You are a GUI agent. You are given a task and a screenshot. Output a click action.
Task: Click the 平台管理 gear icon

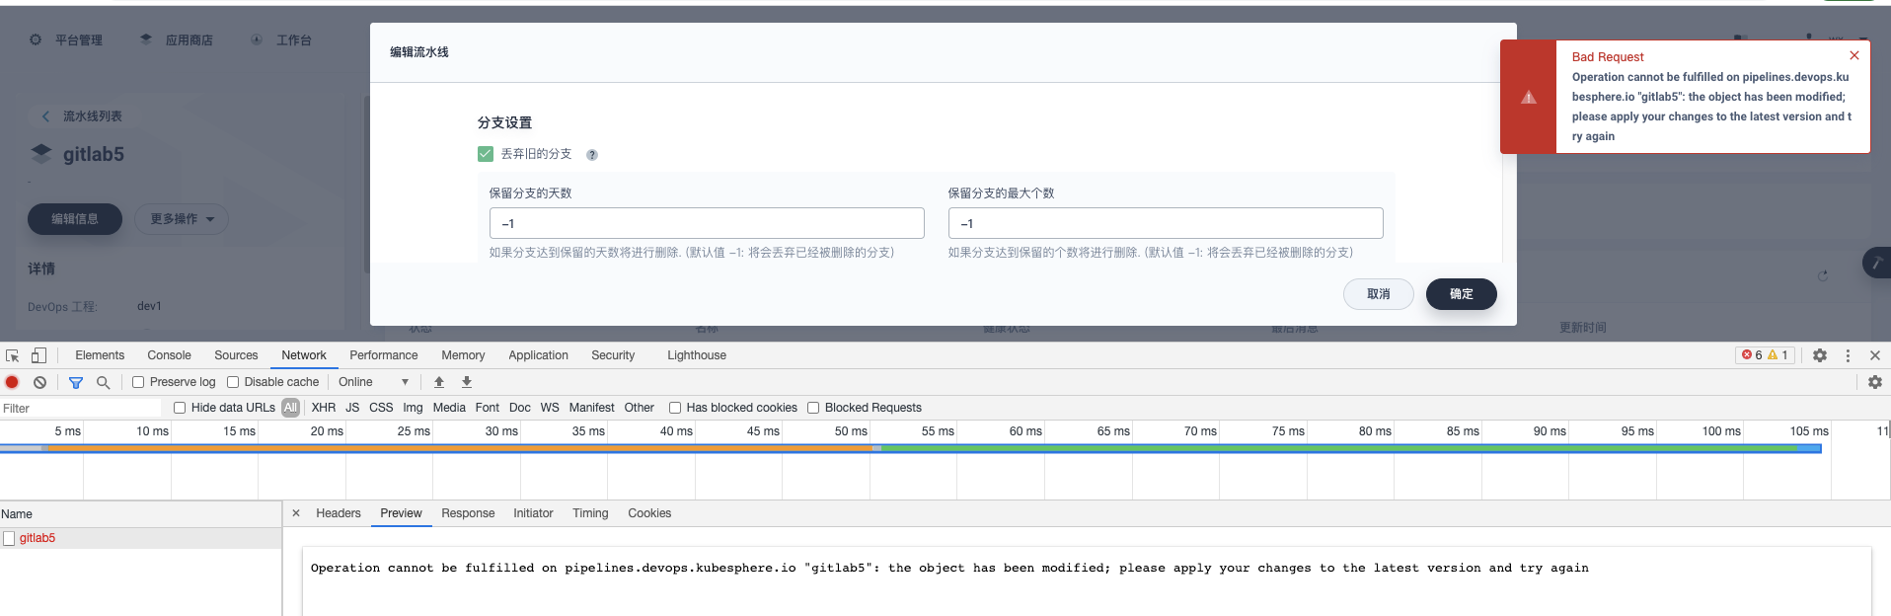36,39
